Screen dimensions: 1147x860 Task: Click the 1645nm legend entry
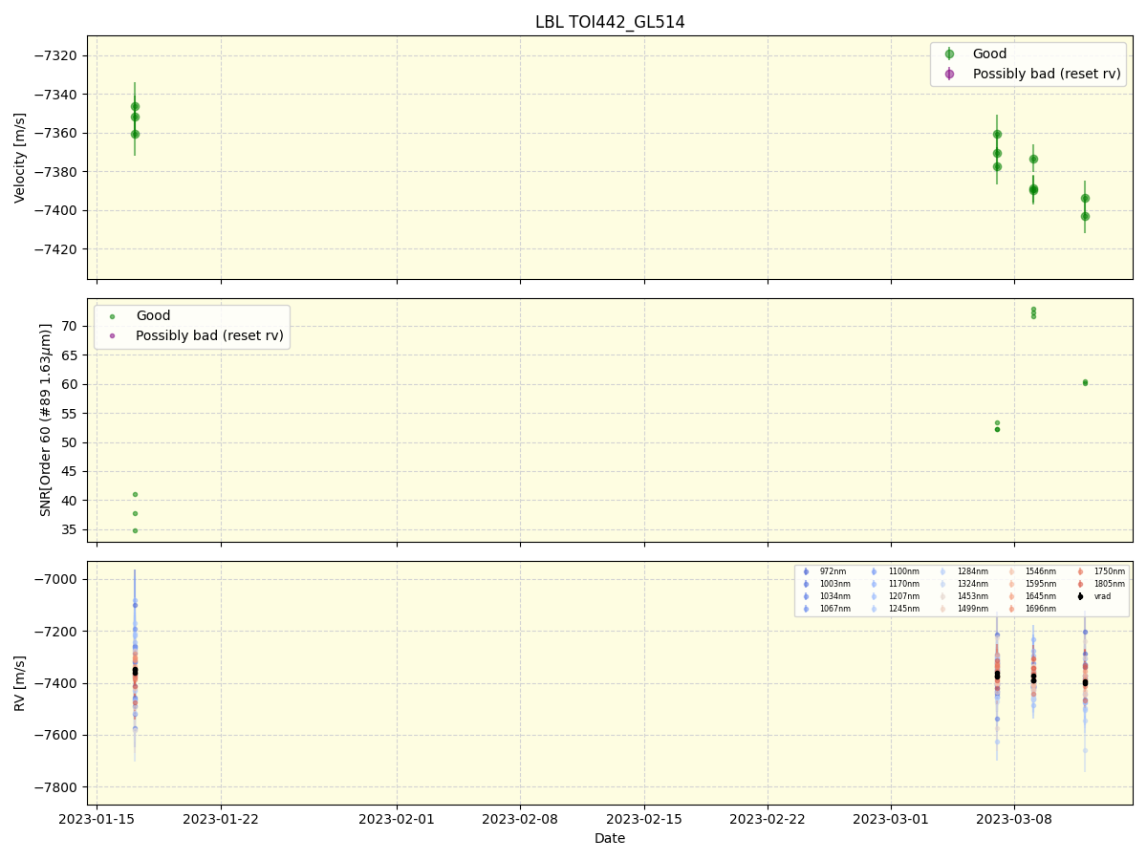pyautogui.click(x=1031, y=596)
